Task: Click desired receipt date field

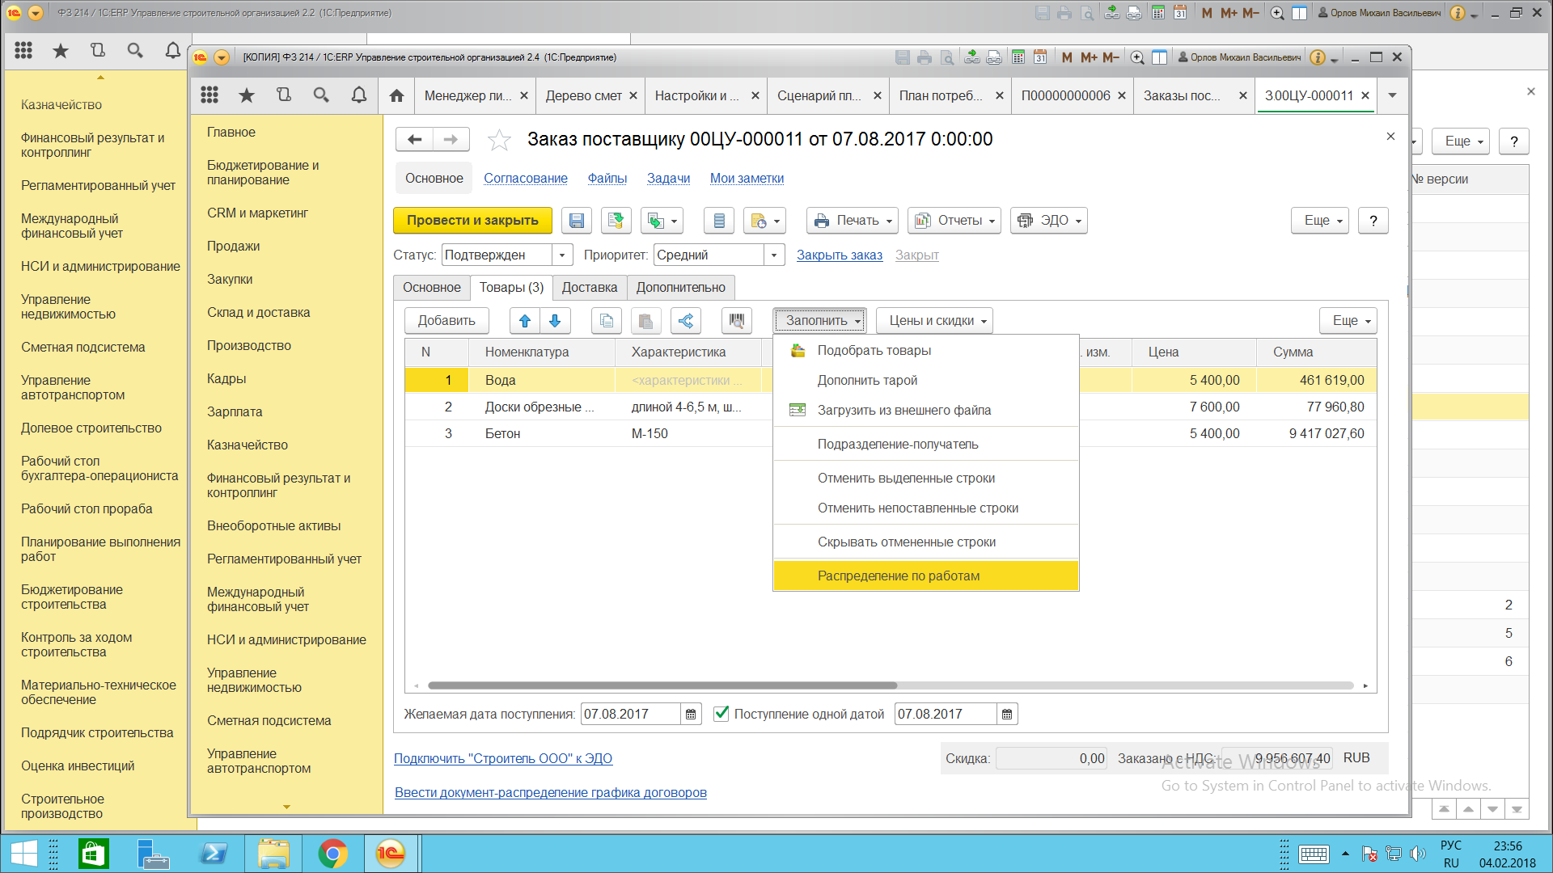Action: 631,715
